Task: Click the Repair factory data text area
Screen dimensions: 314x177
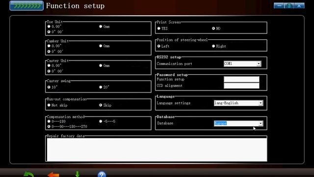Action: coord(157,149)
